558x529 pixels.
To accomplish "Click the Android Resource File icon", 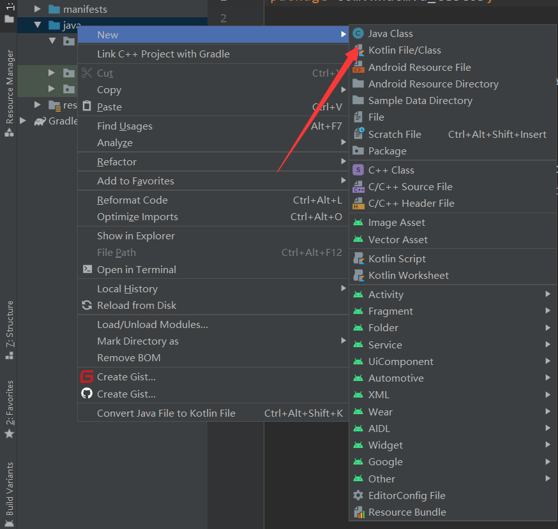I will coord(358,67).
